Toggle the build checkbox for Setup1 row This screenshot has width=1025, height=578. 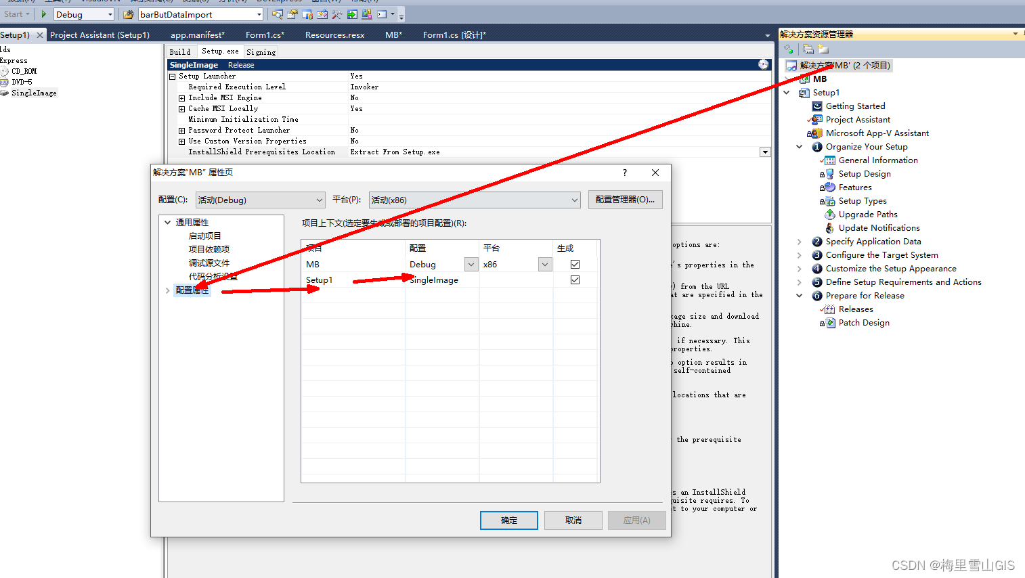click(575, 280)
